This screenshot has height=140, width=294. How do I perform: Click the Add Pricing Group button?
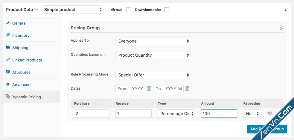(x=267, y=129)
